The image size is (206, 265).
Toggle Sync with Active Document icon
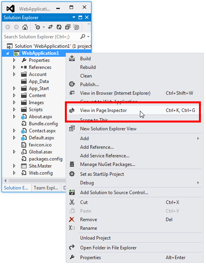click(x=50, y=27)
